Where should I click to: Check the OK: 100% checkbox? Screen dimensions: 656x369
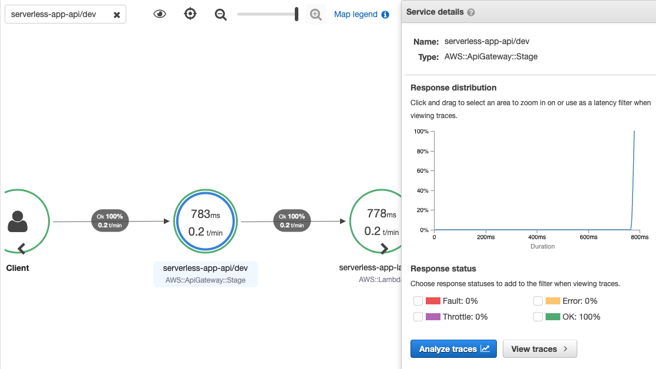[538, 317]
